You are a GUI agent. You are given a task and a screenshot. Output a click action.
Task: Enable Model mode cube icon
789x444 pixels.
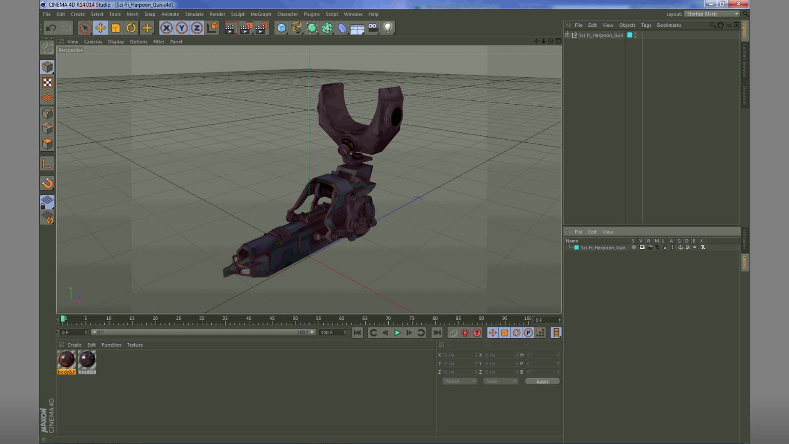pyautogui.click(x=47, y=67)
